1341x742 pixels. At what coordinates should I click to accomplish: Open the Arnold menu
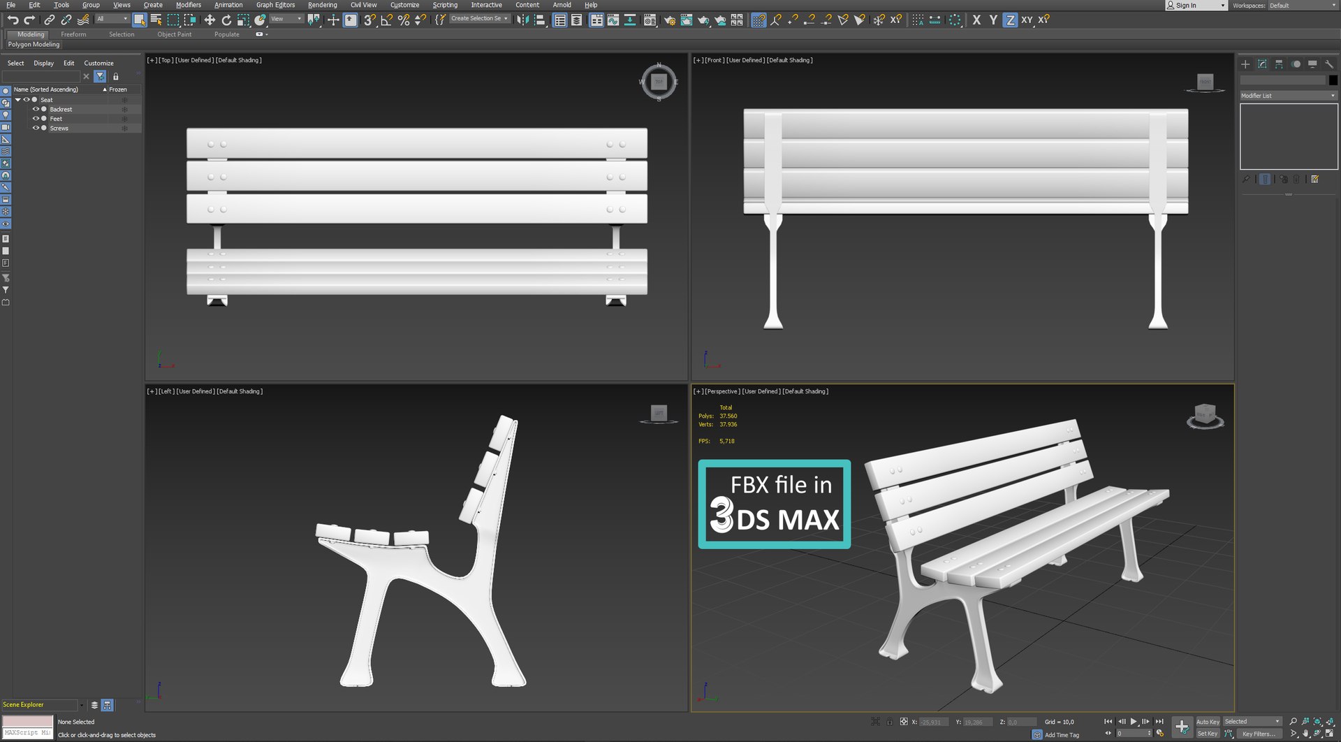[562, 5]
